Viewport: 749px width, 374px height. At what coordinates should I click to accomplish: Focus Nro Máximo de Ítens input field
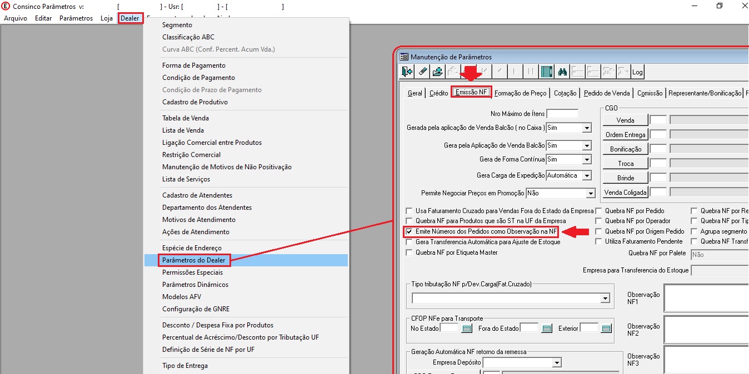[x=562, y=114]
